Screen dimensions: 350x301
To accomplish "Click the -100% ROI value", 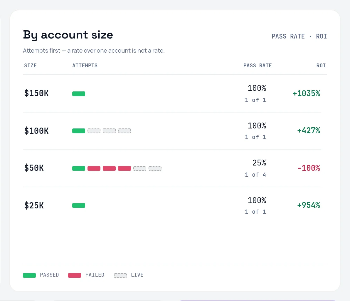I will tap(309, 168).
